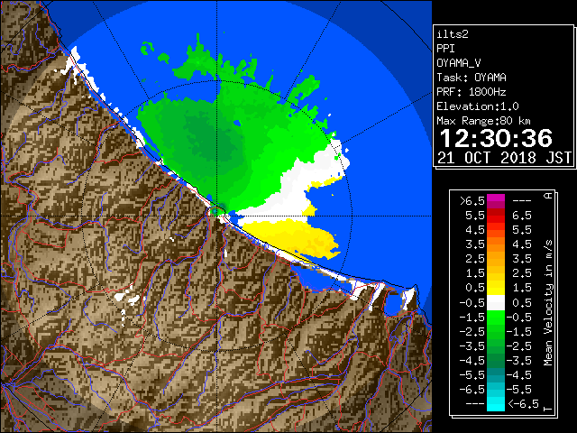Viewport: 577px width, 433px height.
Task: Click the '21 OCT 2018 JST' date
Action: click(504, 158)
